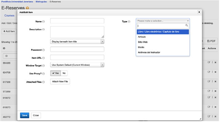Delete item in row 616072
Image resolution: width=220 pixels, height=122 pixels.
click(x=215, y=97)
